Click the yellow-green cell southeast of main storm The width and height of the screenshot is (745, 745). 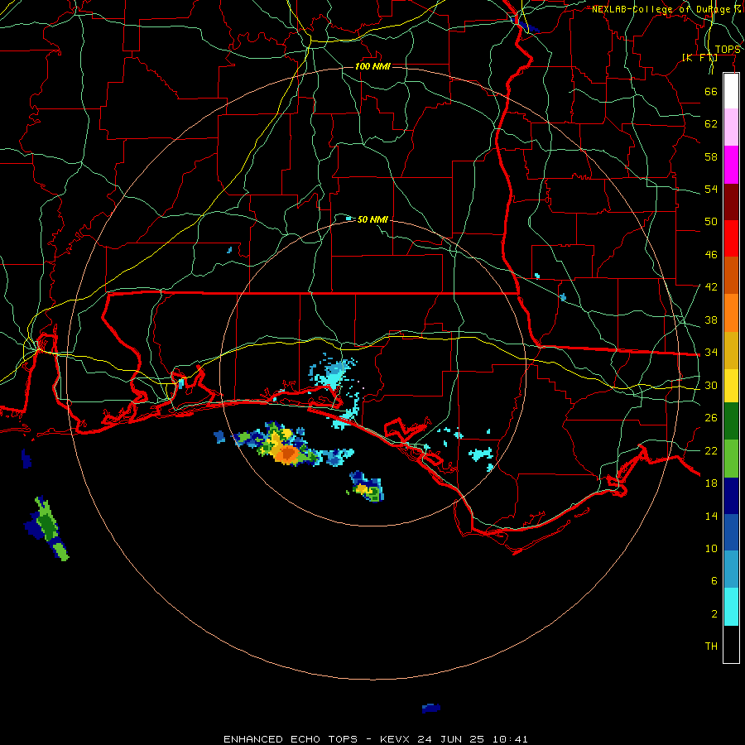click(368, 488)
